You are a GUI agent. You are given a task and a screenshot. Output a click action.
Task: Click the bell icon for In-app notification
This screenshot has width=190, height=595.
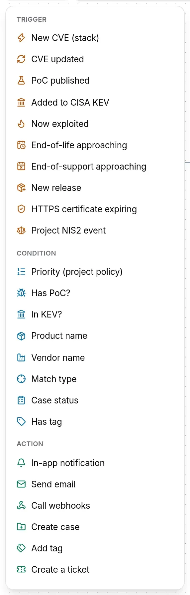21,463
